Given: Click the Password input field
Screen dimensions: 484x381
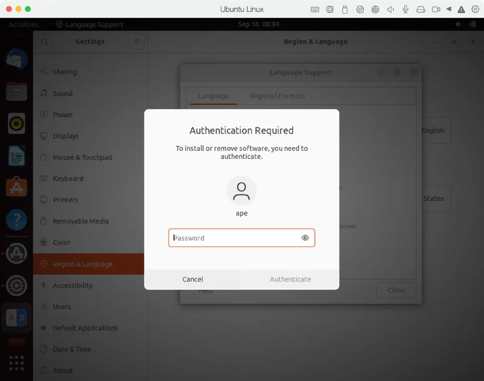Looking at the screenshot, I should click(x=242, y=238).
